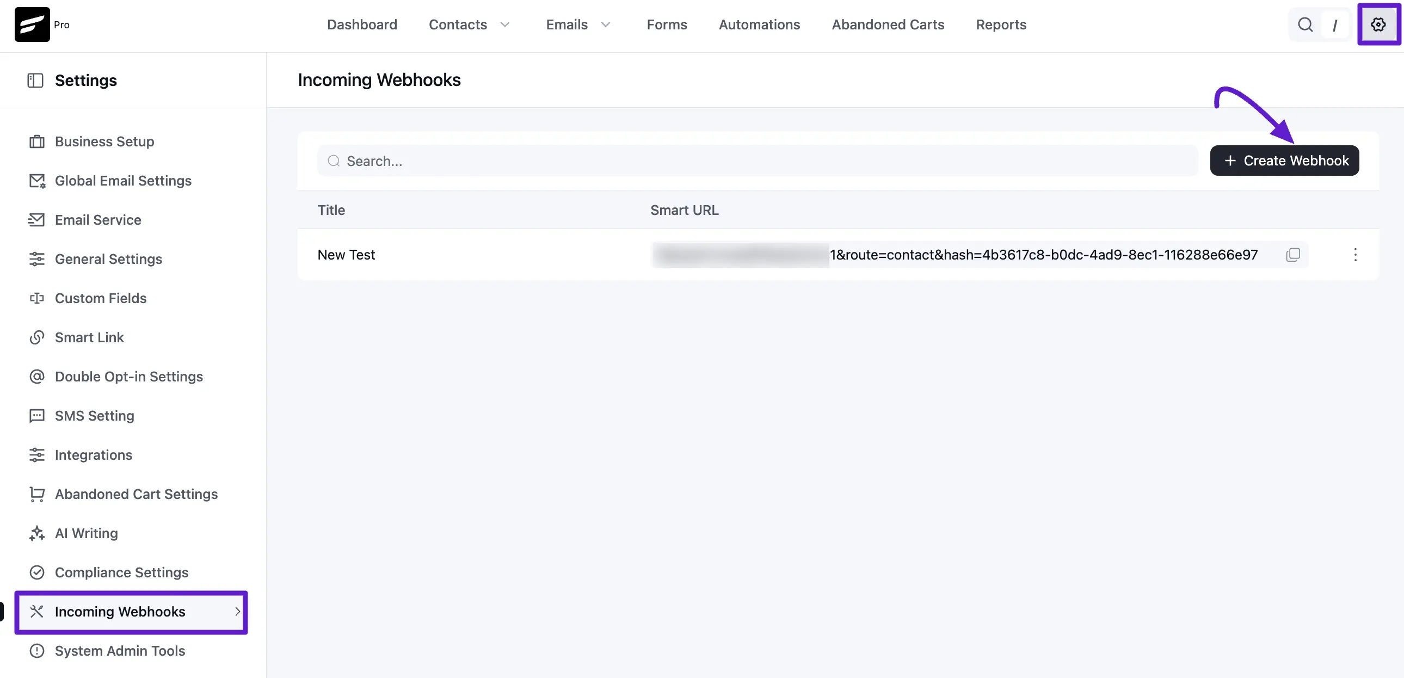Open Integrations settings
The width and height of the screenshot is (1404, 678).
pyautogui.click(x=94, y=455)
